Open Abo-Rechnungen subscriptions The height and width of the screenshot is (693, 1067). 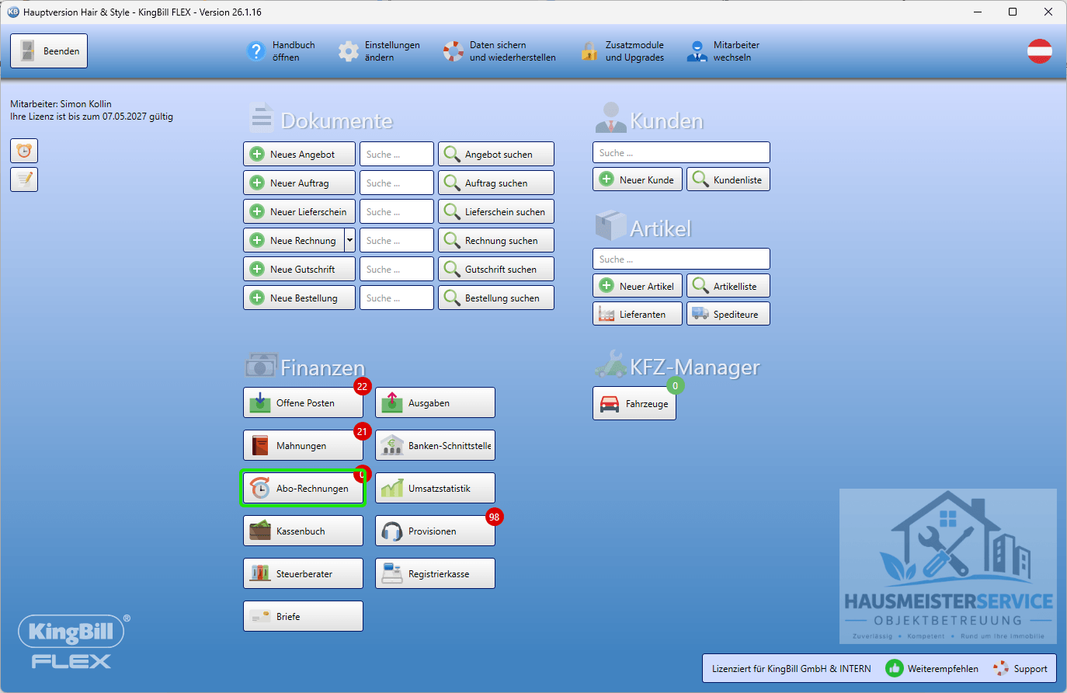[303, 489]
